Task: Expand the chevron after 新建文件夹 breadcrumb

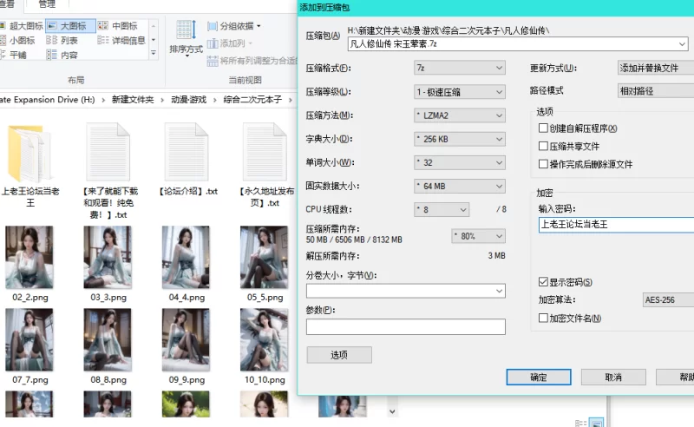Action: (x=162, y=100)
